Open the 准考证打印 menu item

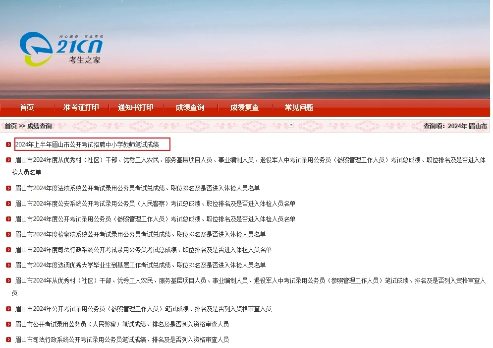pyautogui.click(x=81, y=107)
